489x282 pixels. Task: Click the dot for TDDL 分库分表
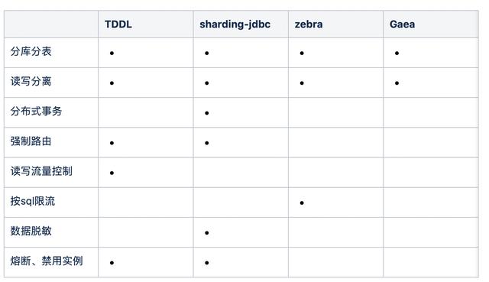point(112,53)
